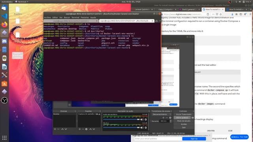
Task: Open system status menu in top bar
Action: point(244,2)
